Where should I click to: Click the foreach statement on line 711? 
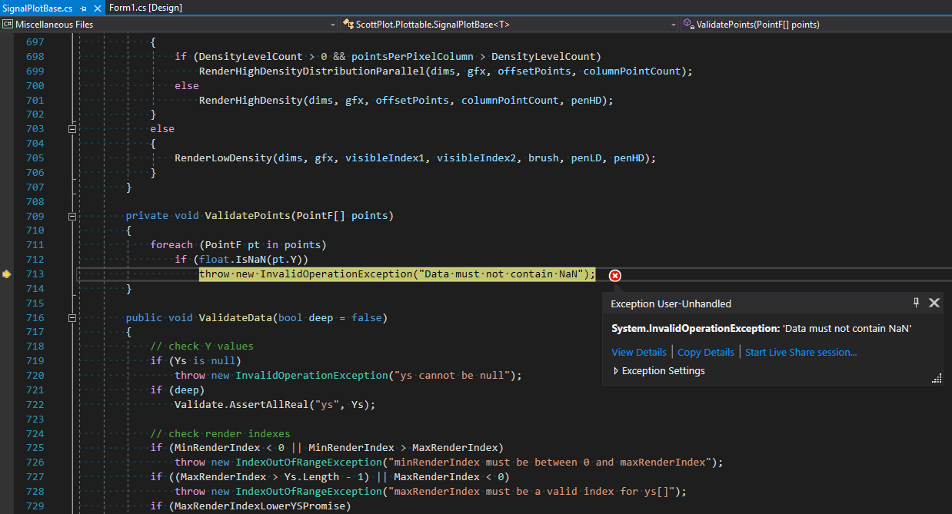238,245
